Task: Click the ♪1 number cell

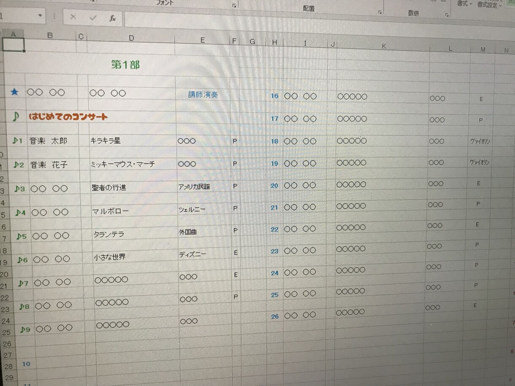Action: [x=17, y=140]
